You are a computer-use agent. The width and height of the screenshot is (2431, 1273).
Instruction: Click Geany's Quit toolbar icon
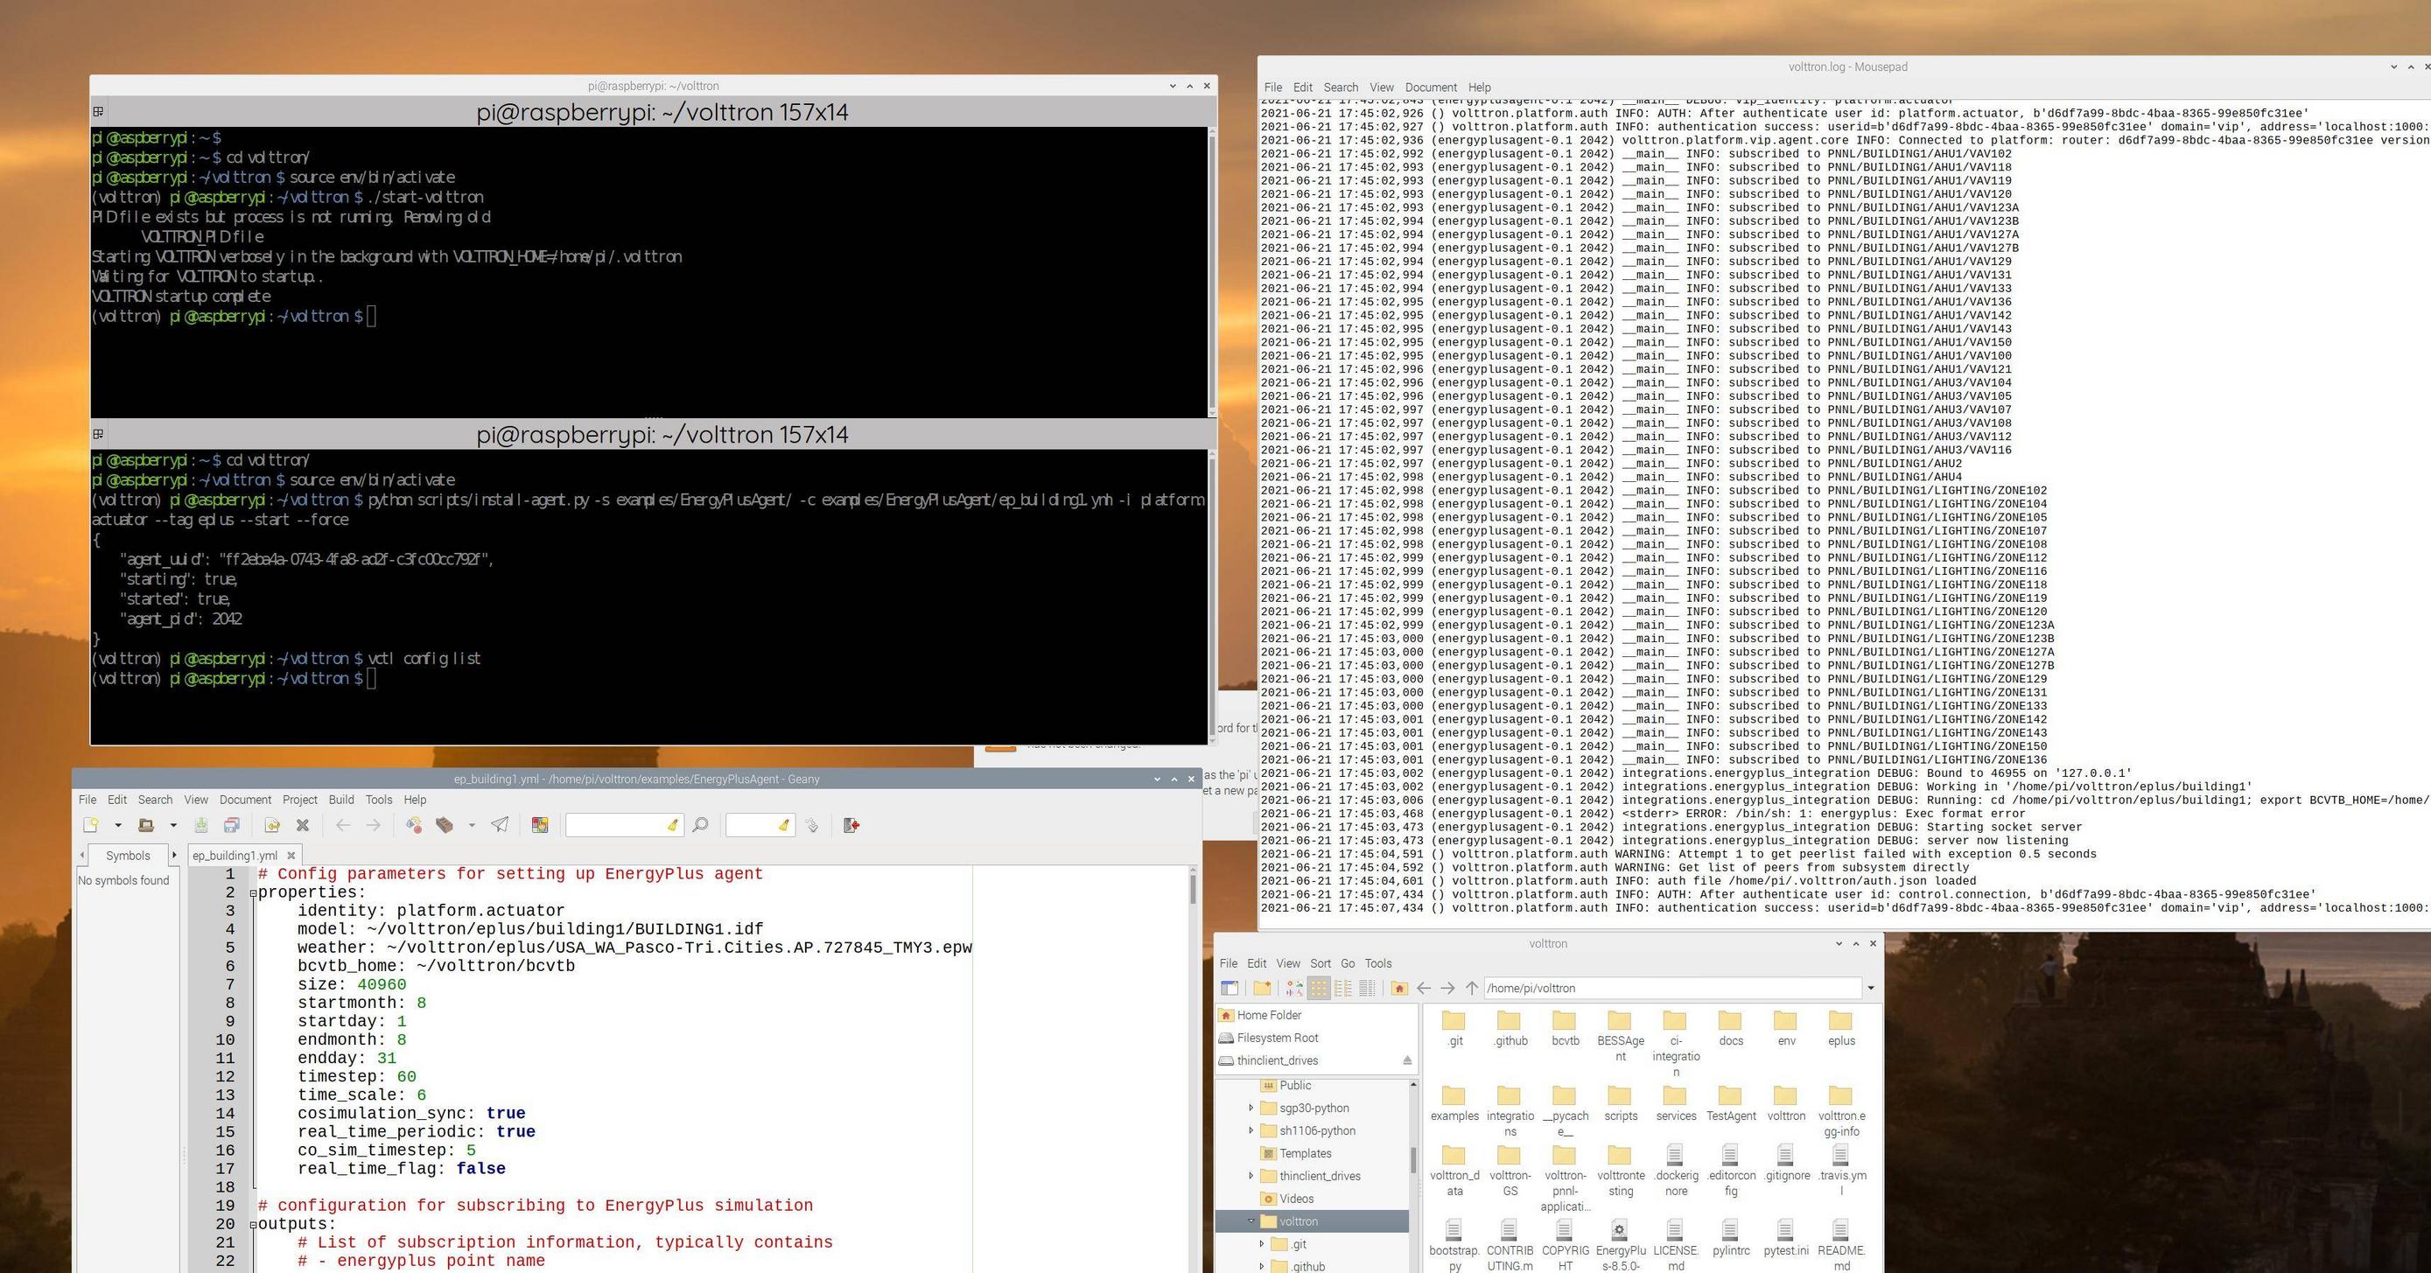tap(851, 826)
